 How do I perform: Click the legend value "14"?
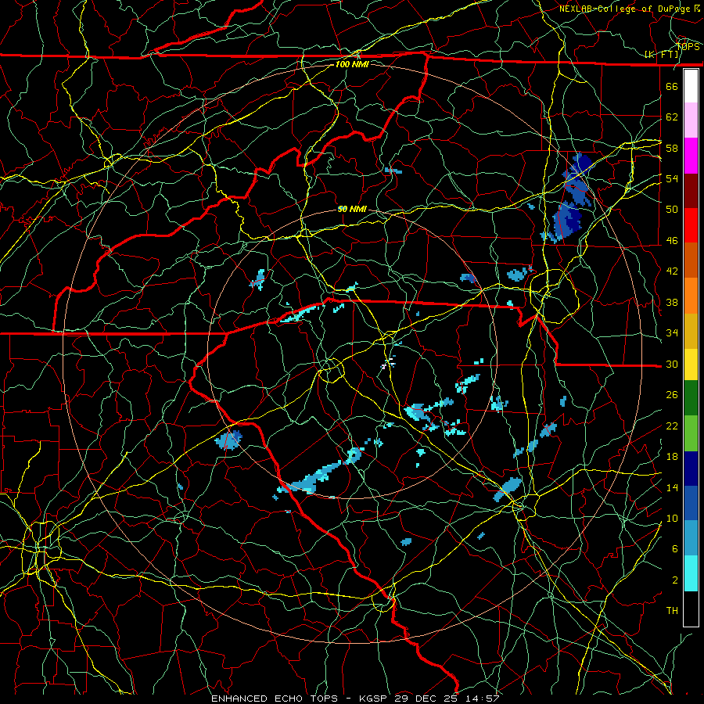tap(672, 487)
